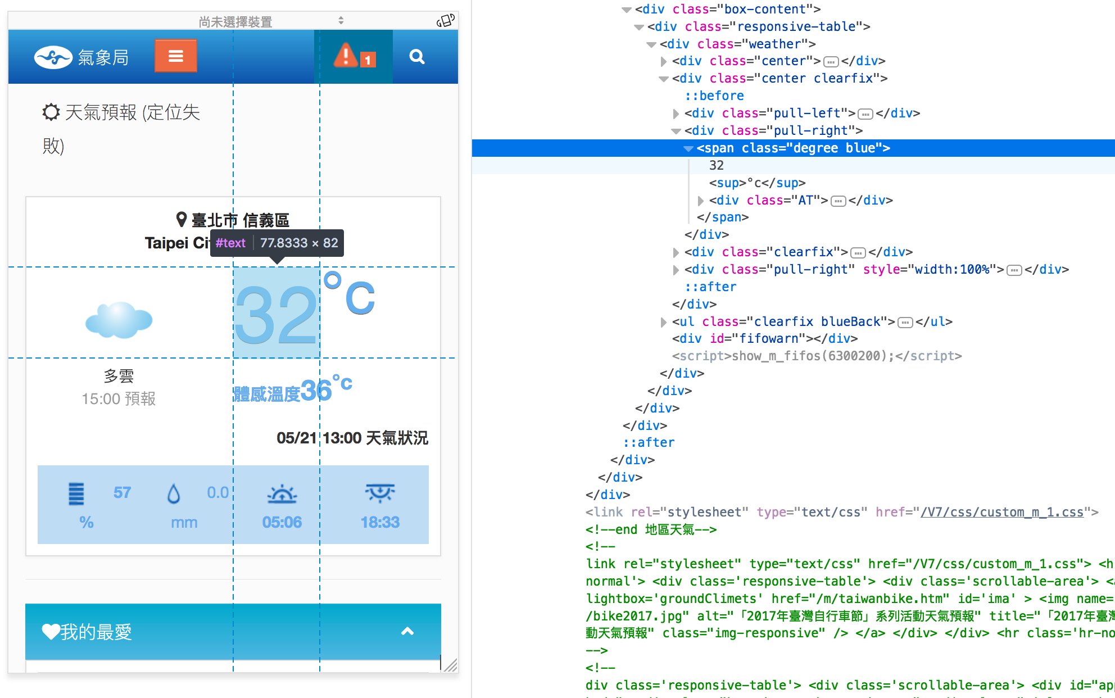Collapse the box-content div node
Image resolution: width=1115 pixels, height=698 pixels.
(x=627, y=10)
